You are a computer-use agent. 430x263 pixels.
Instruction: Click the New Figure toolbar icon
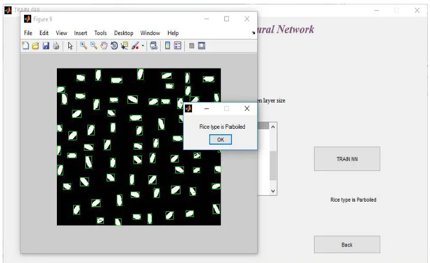26,45
